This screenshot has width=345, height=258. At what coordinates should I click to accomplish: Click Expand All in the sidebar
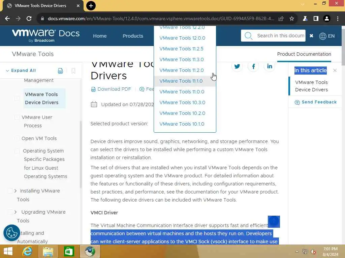click(21, 71)
